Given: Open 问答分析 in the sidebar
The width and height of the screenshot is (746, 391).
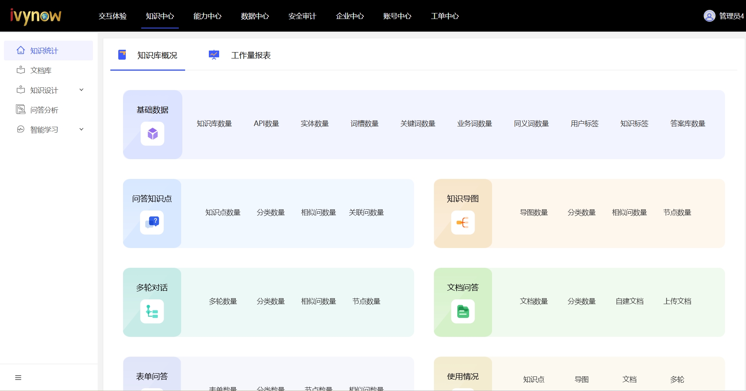Looking at the screenshot, I should click(48, 110).
